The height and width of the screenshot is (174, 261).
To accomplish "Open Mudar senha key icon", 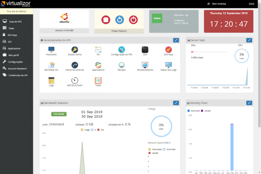I will tap(75, 50).
